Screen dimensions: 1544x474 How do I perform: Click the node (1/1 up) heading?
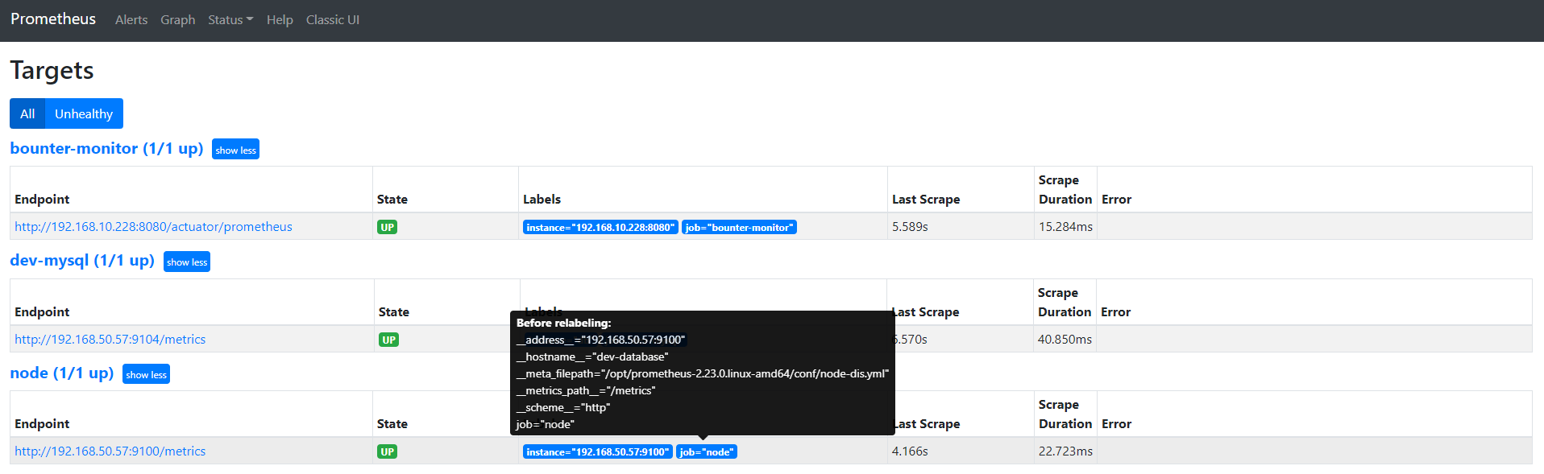click(x=62, y=373)
